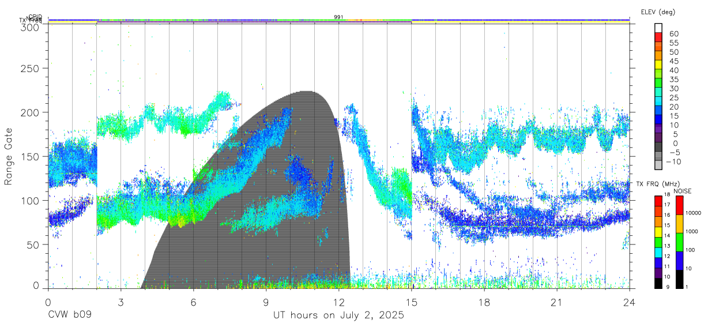
Task: Click the '30' label on the ELEV scale
Action: [674, 88]
